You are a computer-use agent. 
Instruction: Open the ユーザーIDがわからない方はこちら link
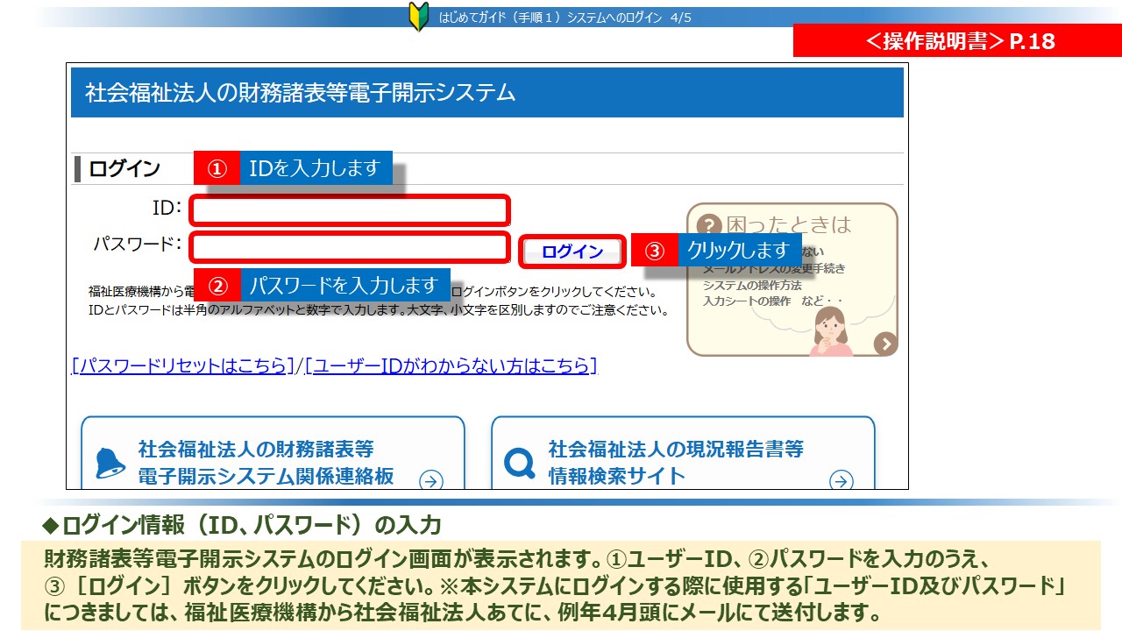click(x=451, y=365)
